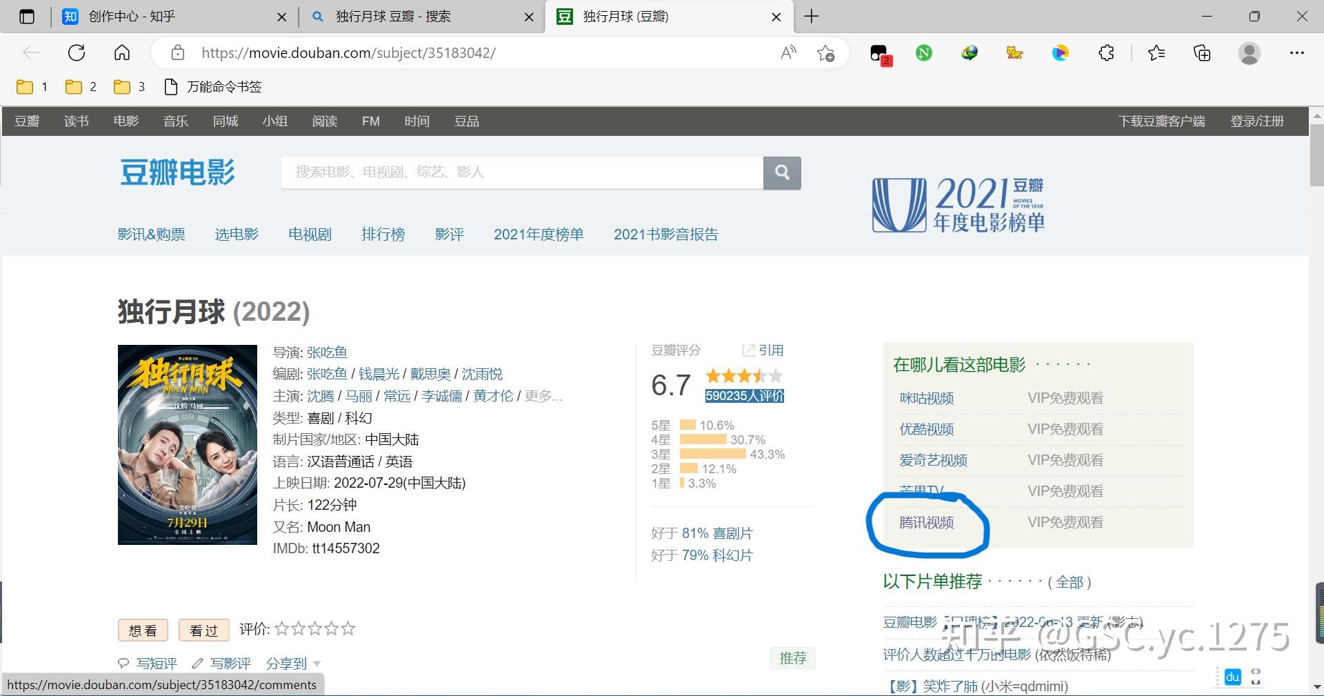The image size is (1324, 696).
Task: Open Collections in the browser toolbar
Action: click(x=1201, y=52)
